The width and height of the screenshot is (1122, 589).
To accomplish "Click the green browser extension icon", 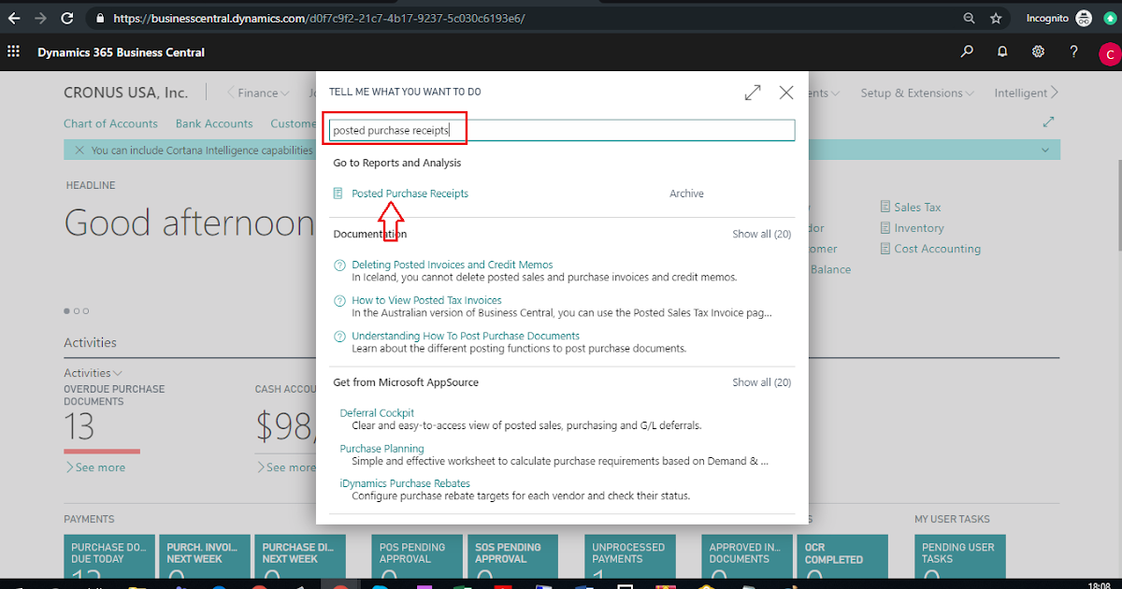I will point(1110,18).
